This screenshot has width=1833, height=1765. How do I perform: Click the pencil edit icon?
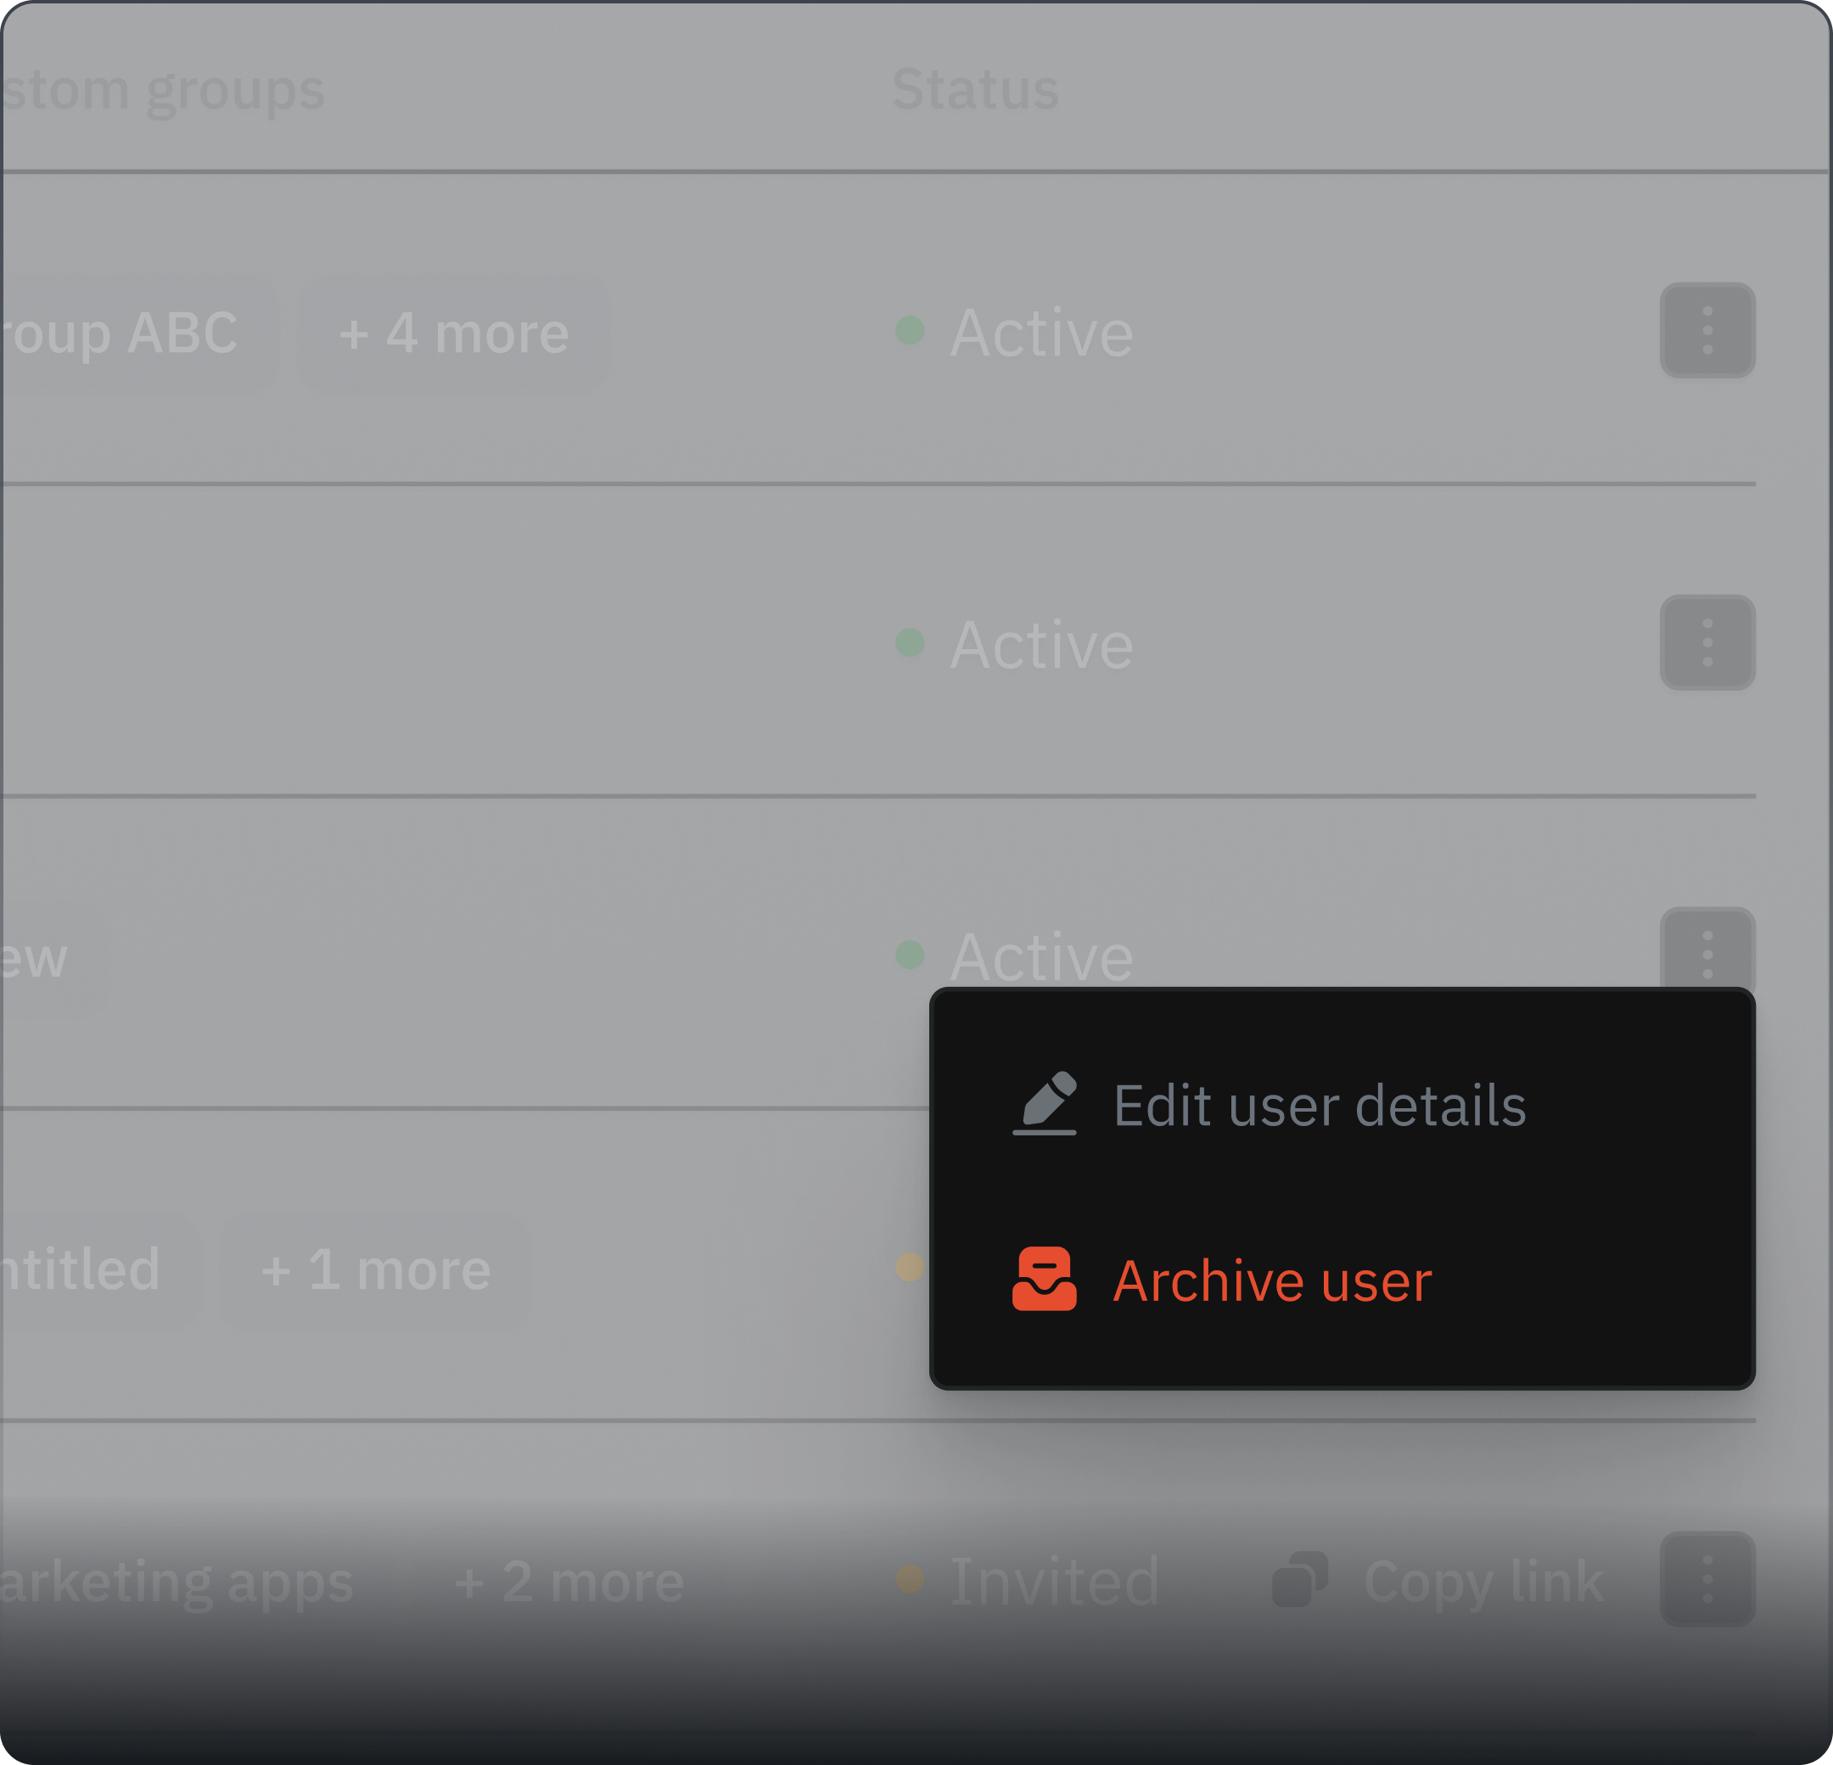tap(1045, 1104)
